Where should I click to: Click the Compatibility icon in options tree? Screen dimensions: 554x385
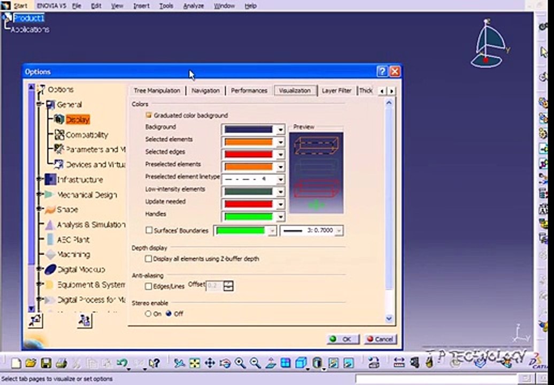coord(59,135)
